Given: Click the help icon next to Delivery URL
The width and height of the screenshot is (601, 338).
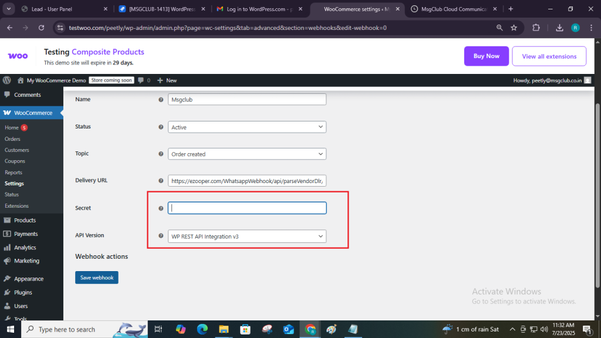Looking at the screenshot, I should [161, 181].
